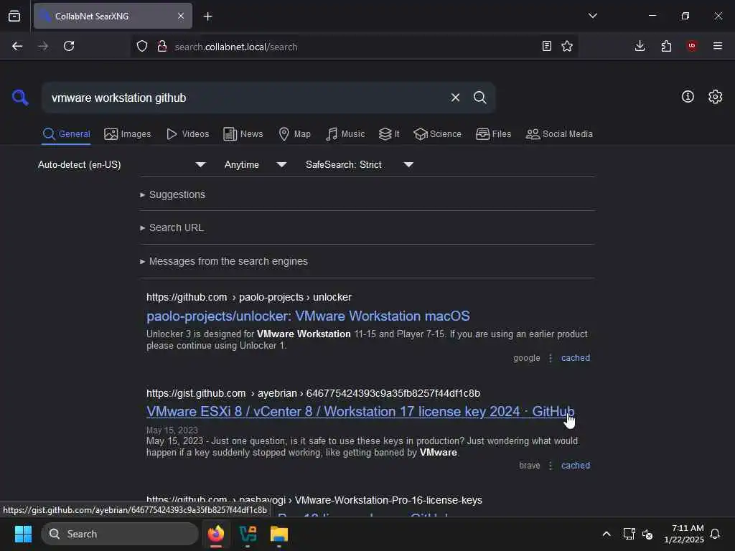Open the Firefox application hamburger menu
Viewport: 735px width, 551px height.
pyautogui.click(x=718, y=46)
